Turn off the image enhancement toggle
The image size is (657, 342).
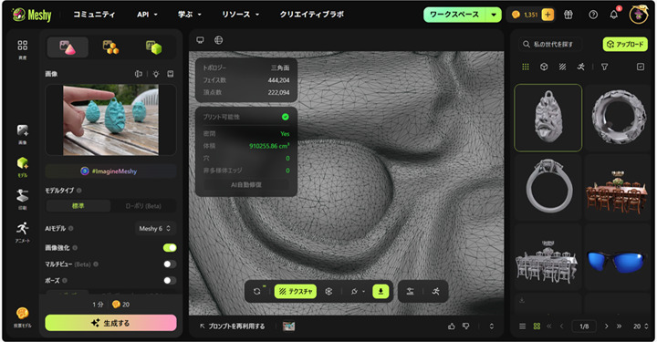click(x=170, y=248)
